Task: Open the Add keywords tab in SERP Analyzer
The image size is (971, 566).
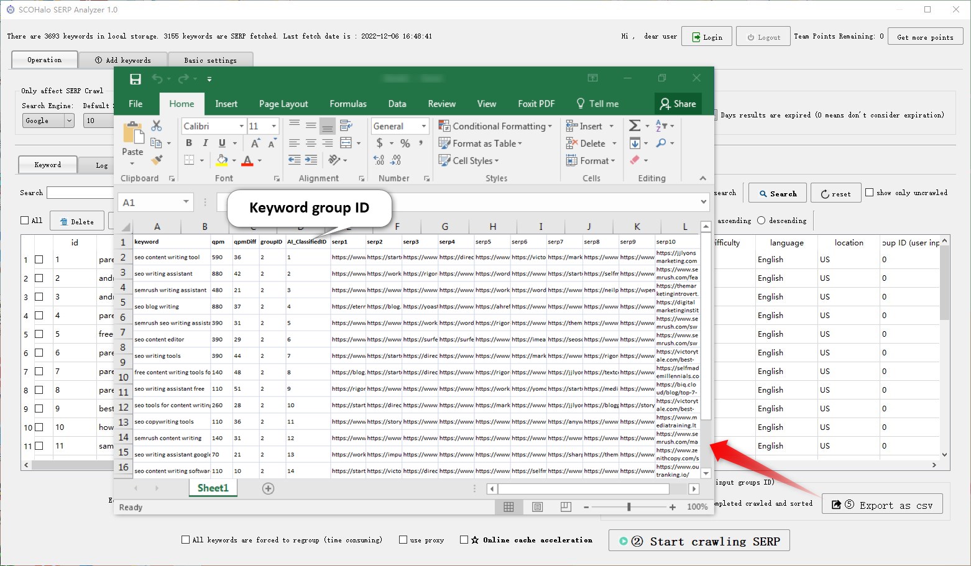Action: [x=123, y=60]
